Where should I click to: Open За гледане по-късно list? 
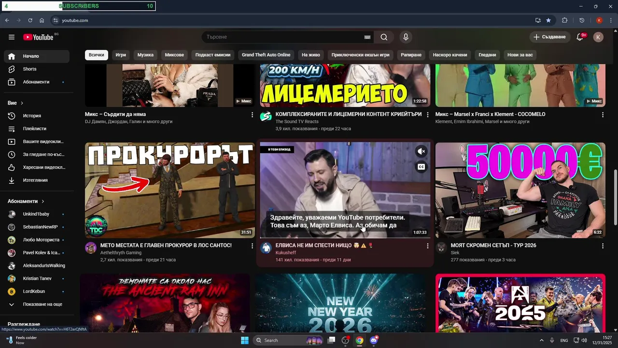pyautogui.click(x=37, y=155)
